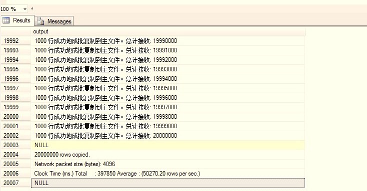367x191 pixels.
Task: Click the Results grid icon
Action: 6,20
